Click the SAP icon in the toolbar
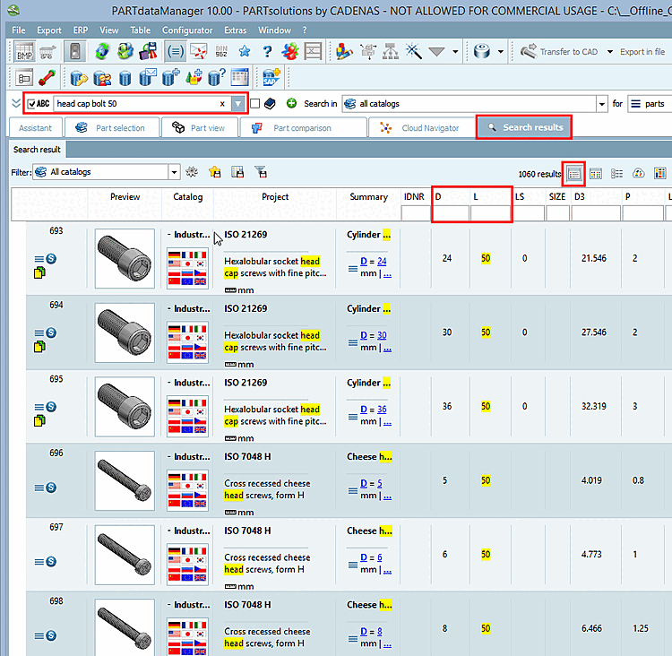 pyautogui.click(x=272, y=77)
